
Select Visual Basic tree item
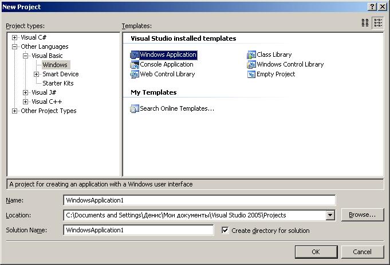47,56
